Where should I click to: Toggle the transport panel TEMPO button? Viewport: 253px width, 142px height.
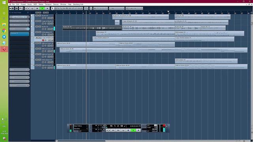(x=144, y=127)
